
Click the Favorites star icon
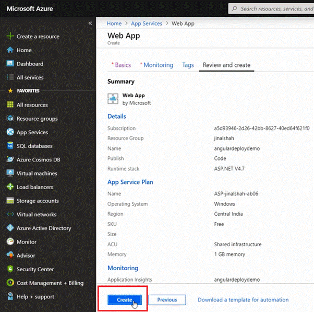click(x=10, y=91)
